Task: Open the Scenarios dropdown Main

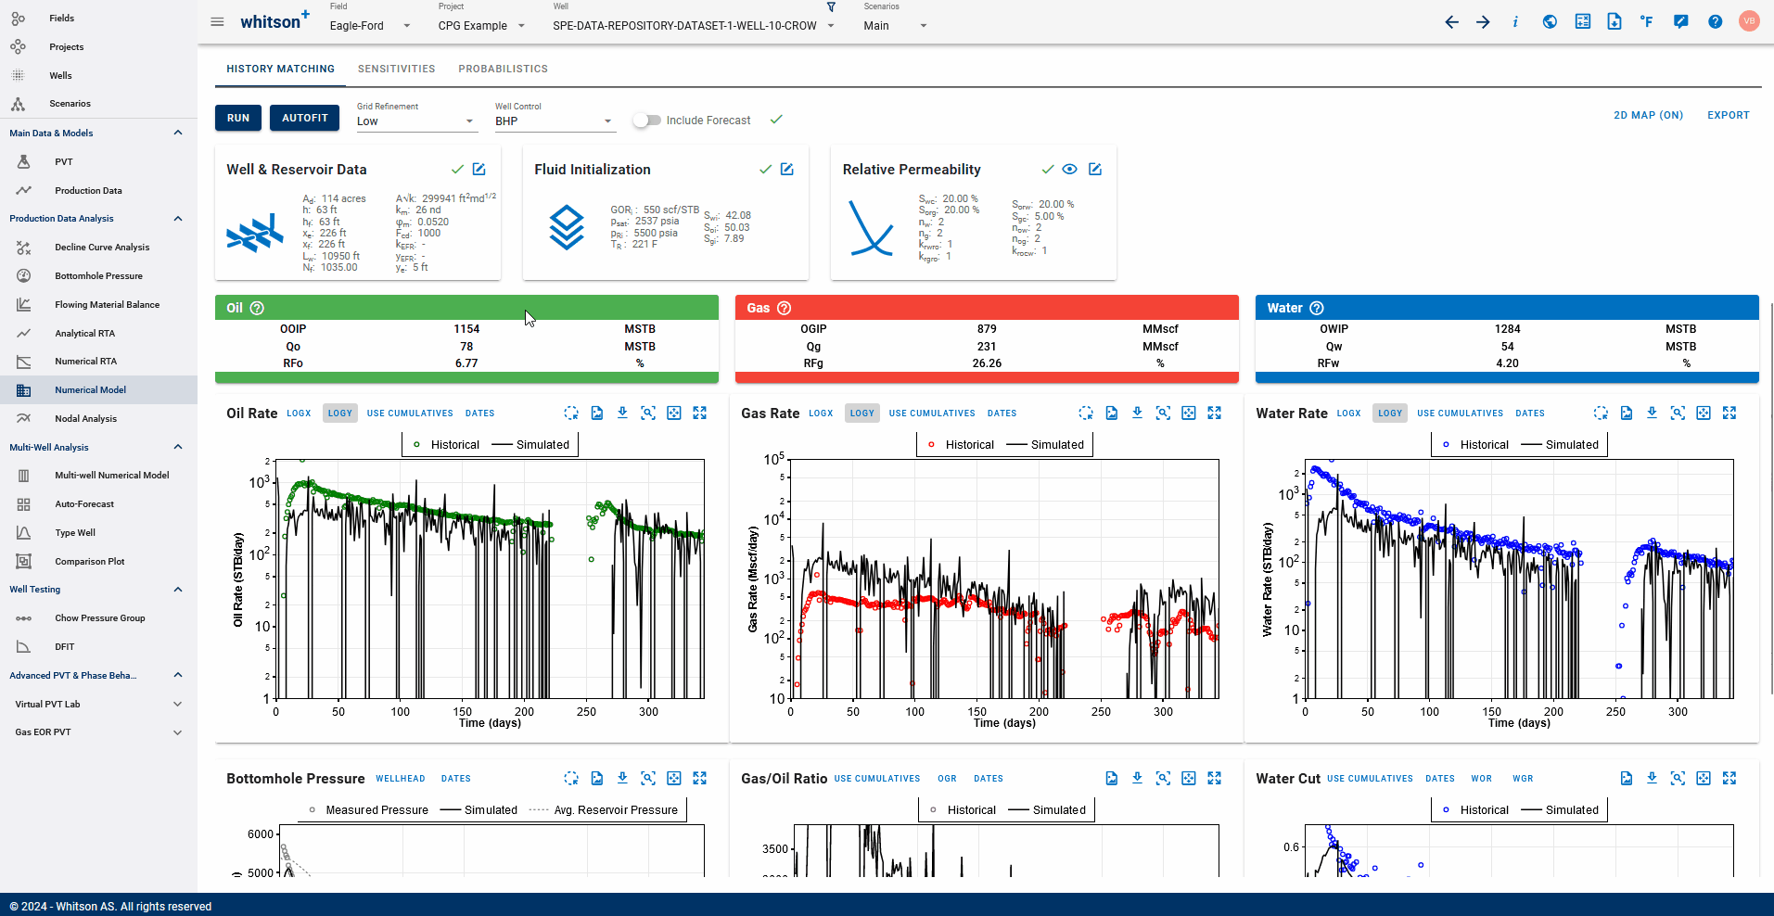Action: [895, 26]
